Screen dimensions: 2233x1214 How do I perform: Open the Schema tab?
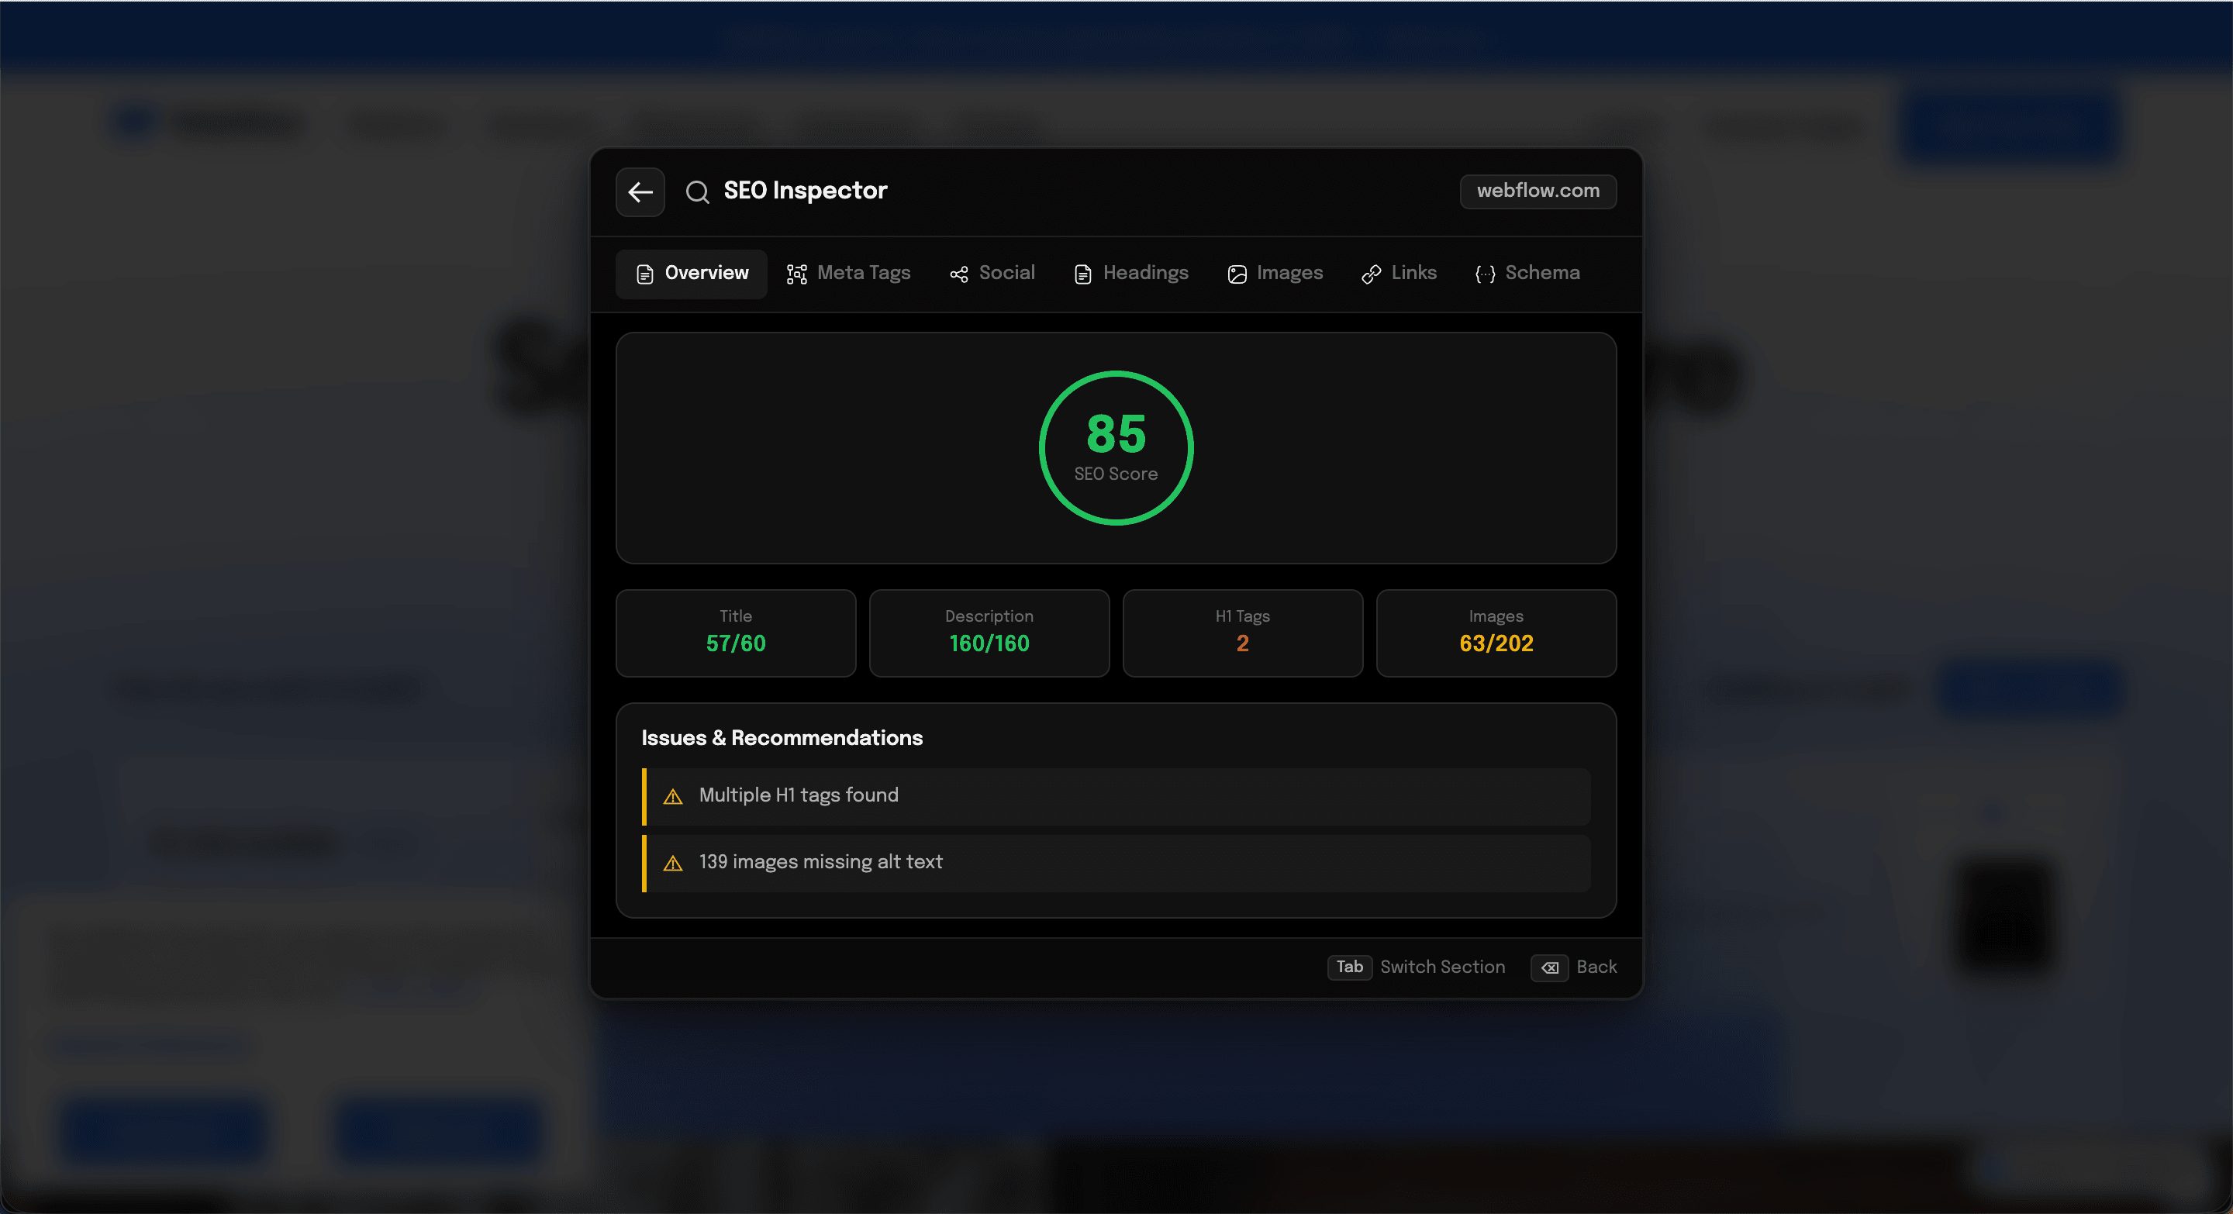(1527, 273)
